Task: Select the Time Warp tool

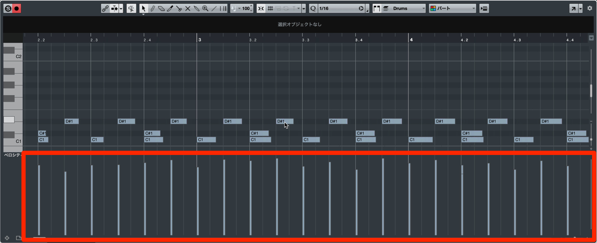Action: click(x=223, y=8)
